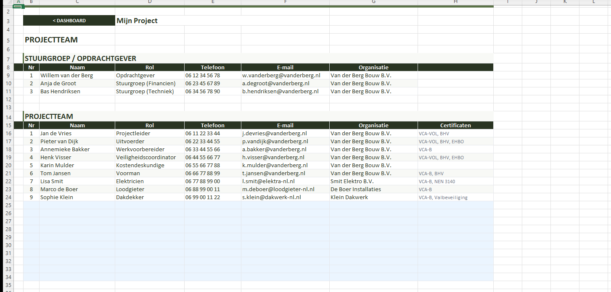The height and width of the screenshot is (292, 611).
Task: Click email s.klein@dakwerk-nl.nl
Action: point(271,197)
